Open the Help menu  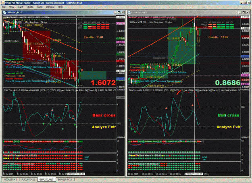point(60,7)
